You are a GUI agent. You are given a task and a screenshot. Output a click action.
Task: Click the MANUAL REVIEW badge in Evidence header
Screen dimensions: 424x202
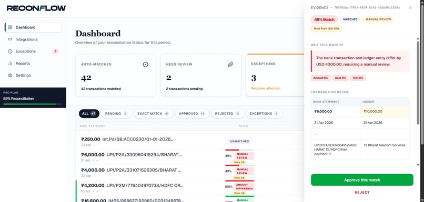point(378,19)
